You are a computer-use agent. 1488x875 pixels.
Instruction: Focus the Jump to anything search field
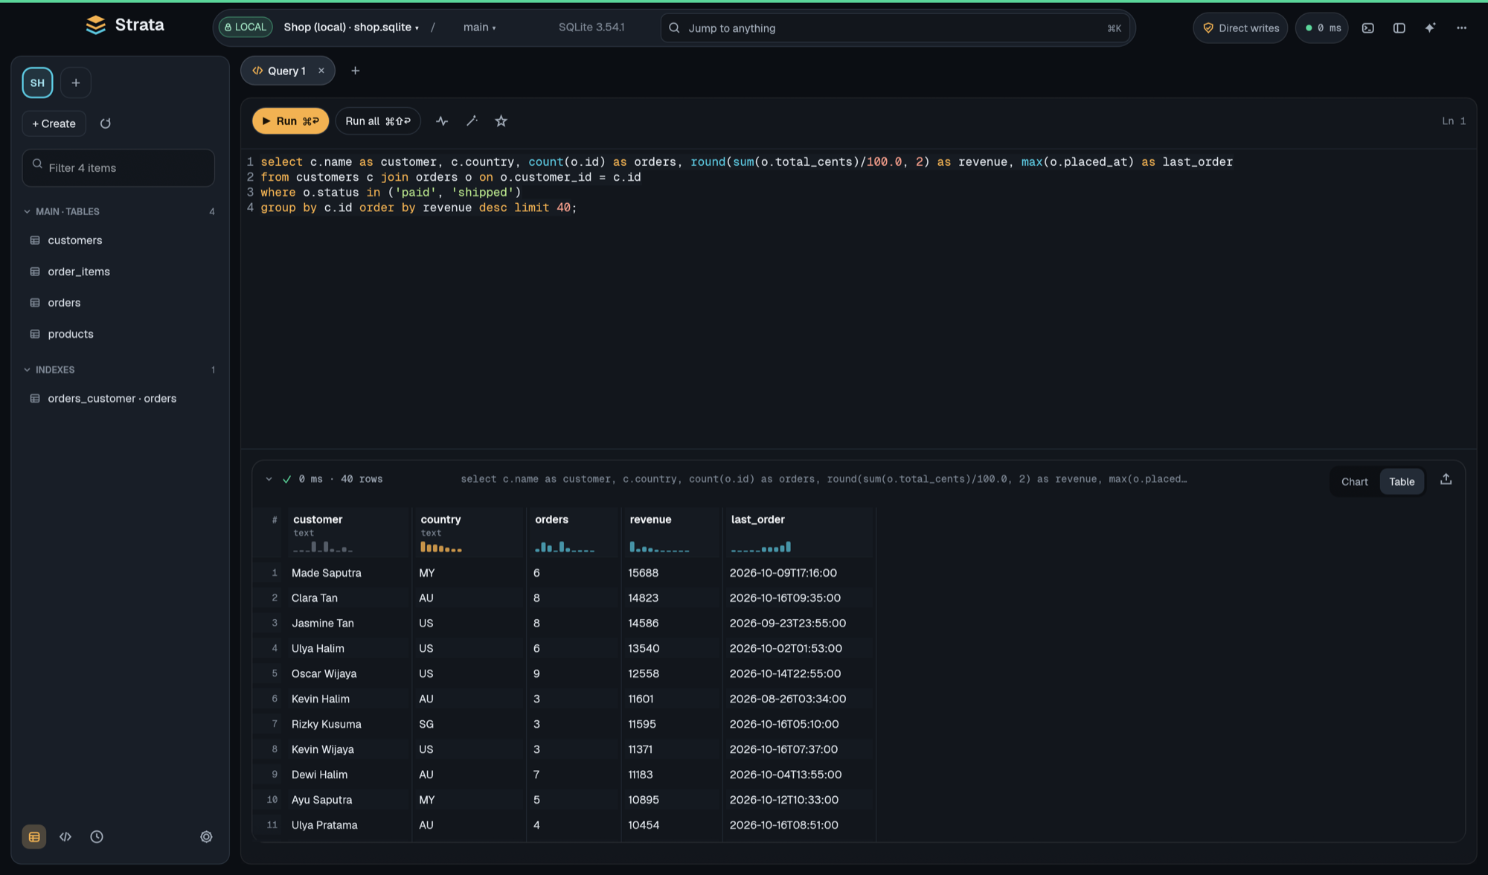pyautogui.click(x=895, y=28)
